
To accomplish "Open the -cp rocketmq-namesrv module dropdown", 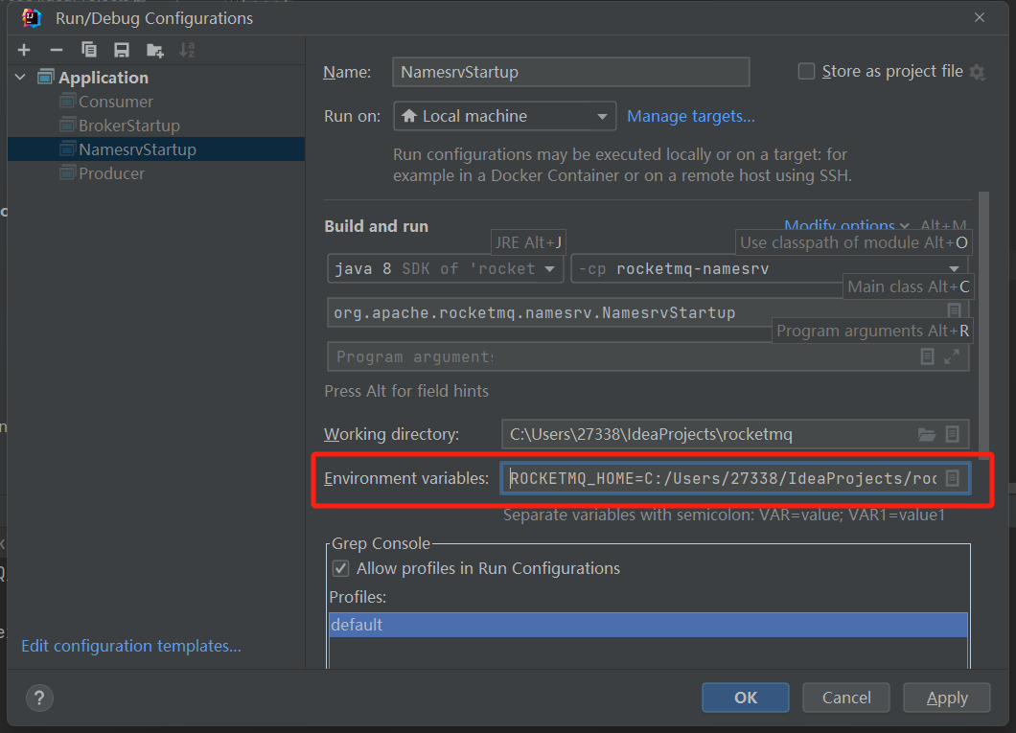I will pyautogui.click(x=769, y=268).
